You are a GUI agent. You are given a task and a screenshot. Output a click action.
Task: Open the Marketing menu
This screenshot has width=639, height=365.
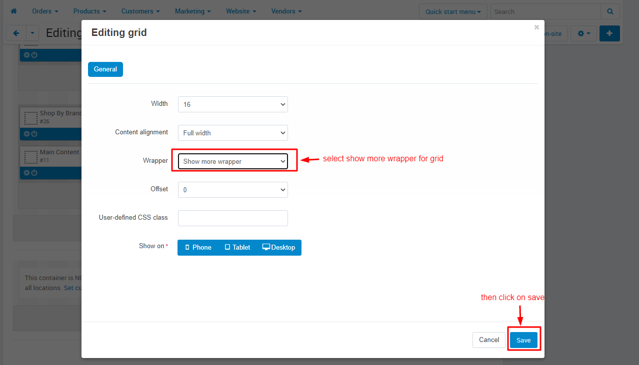(192, 11)
